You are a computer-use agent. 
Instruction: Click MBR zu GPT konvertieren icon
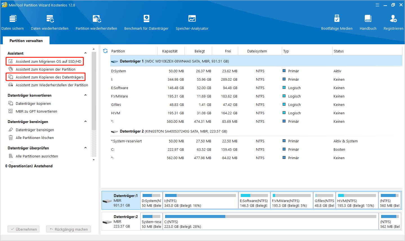tap(11, 111)
